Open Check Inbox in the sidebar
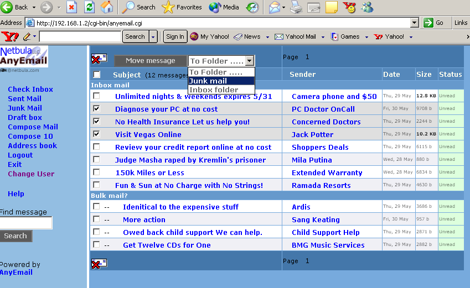 pos(30,89)
